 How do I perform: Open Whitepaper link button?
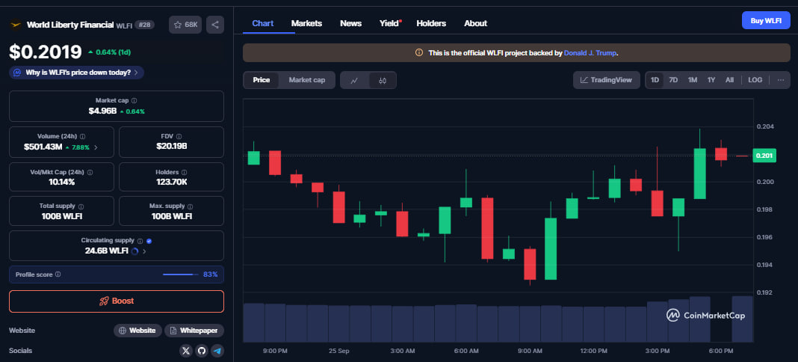(x=194, y=331)
